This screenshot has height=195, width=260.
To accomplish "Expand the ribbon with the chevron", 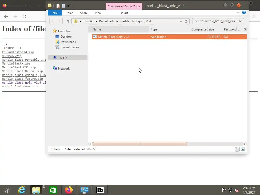I will (238, 13).
